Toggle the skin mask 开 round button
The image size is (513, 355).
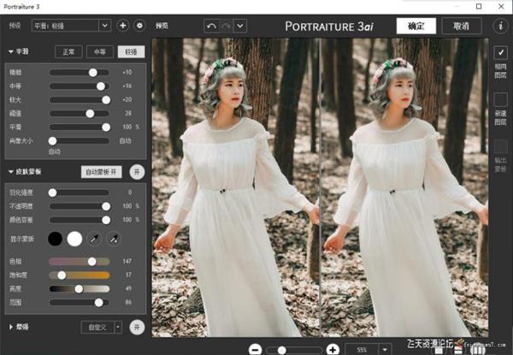tap(137, 172)
